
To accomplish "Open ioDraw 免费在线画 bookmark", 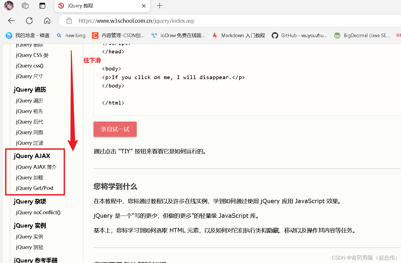I will [x=178, y=35].
